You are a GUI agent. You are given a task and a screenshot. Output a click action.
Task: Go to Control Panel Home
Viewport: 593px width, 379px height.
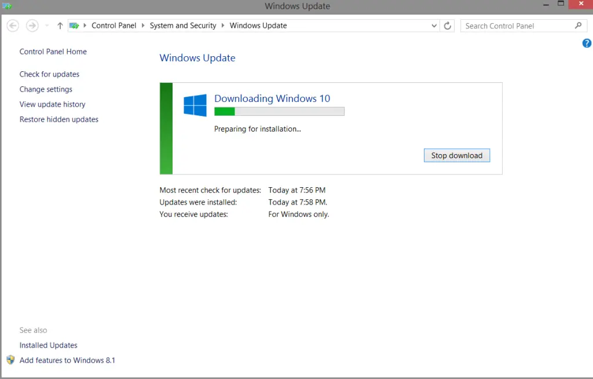coord(53,52)
